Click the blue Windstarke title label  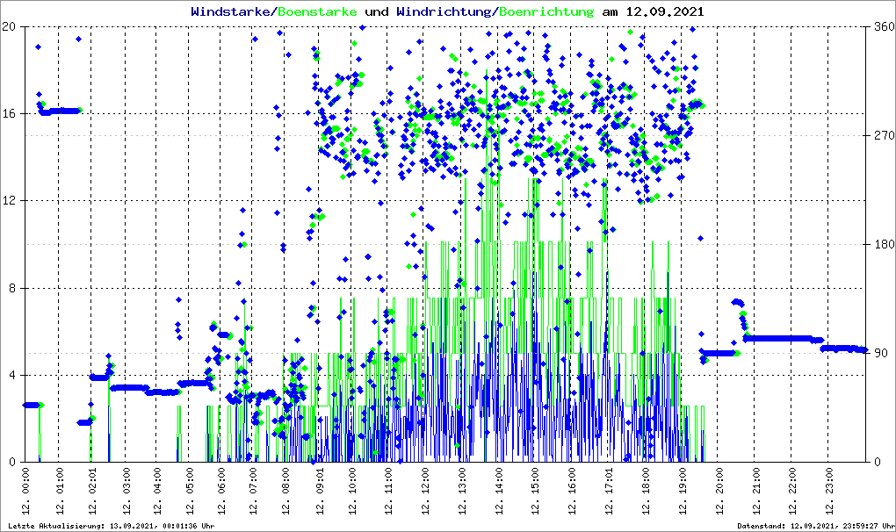point(232,12)
